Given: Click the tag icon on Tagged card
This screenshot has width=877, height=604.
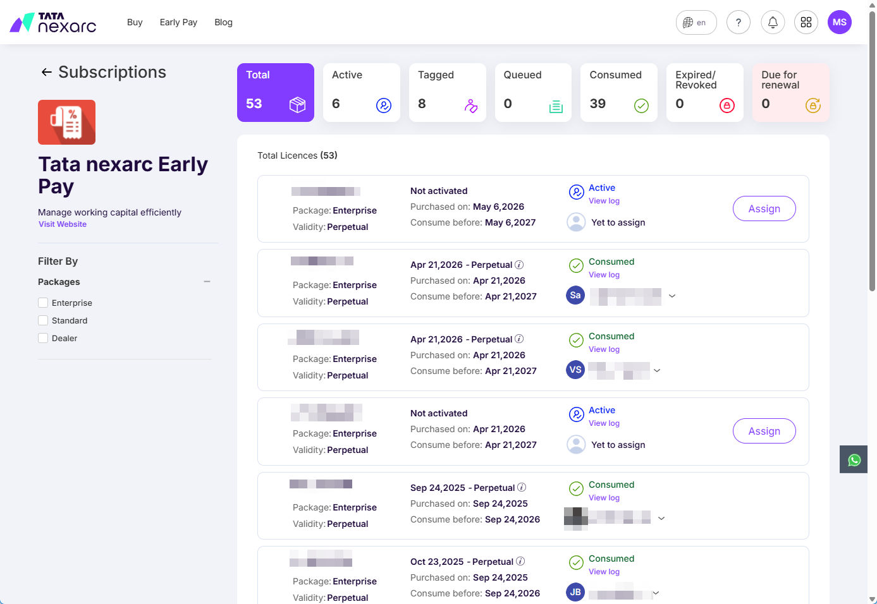Looking at the screenshot, I should pos(470,106).
